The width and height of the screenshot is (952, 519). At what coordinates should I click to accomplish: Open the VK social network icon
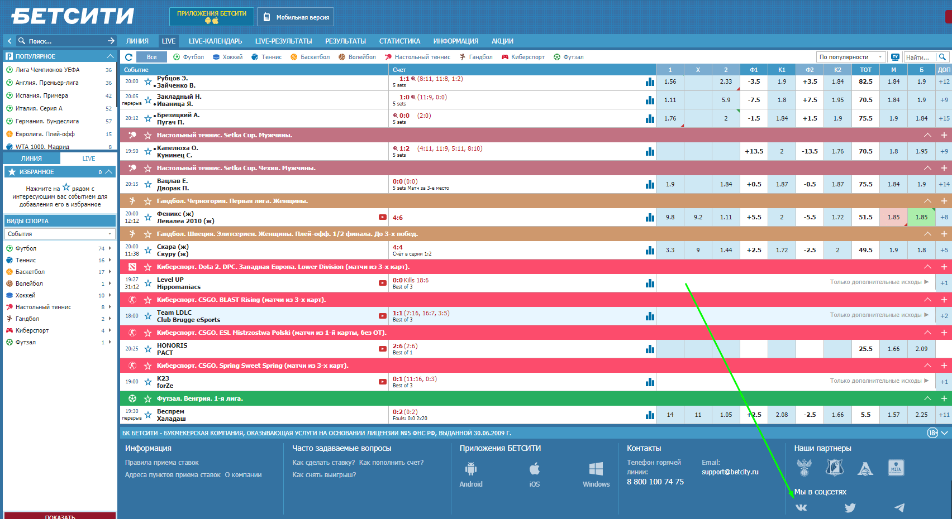coord(801,507)
